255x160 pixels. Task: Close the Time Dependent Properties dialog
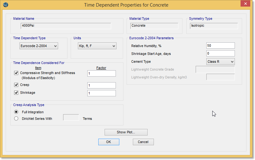[x=245, y=4]
